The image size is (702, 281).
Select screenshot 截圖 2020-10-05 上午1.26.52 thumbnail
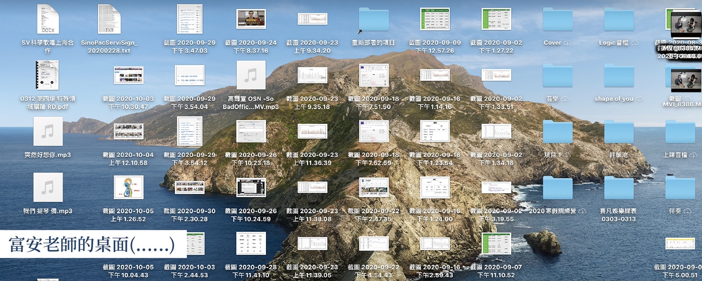[x=128, y=187]
